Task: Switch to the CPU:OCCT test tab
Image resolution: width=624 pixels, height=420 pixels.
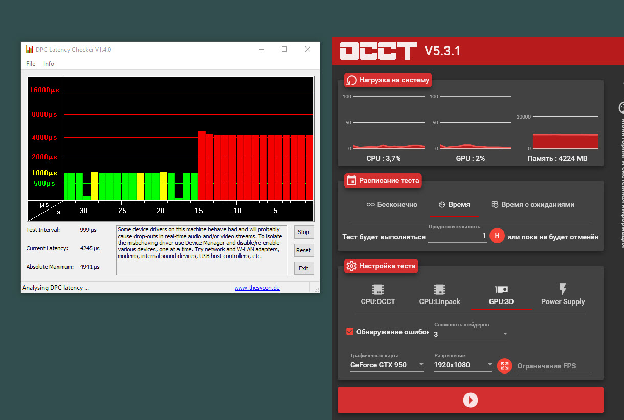Action: (x=378, y=295)
